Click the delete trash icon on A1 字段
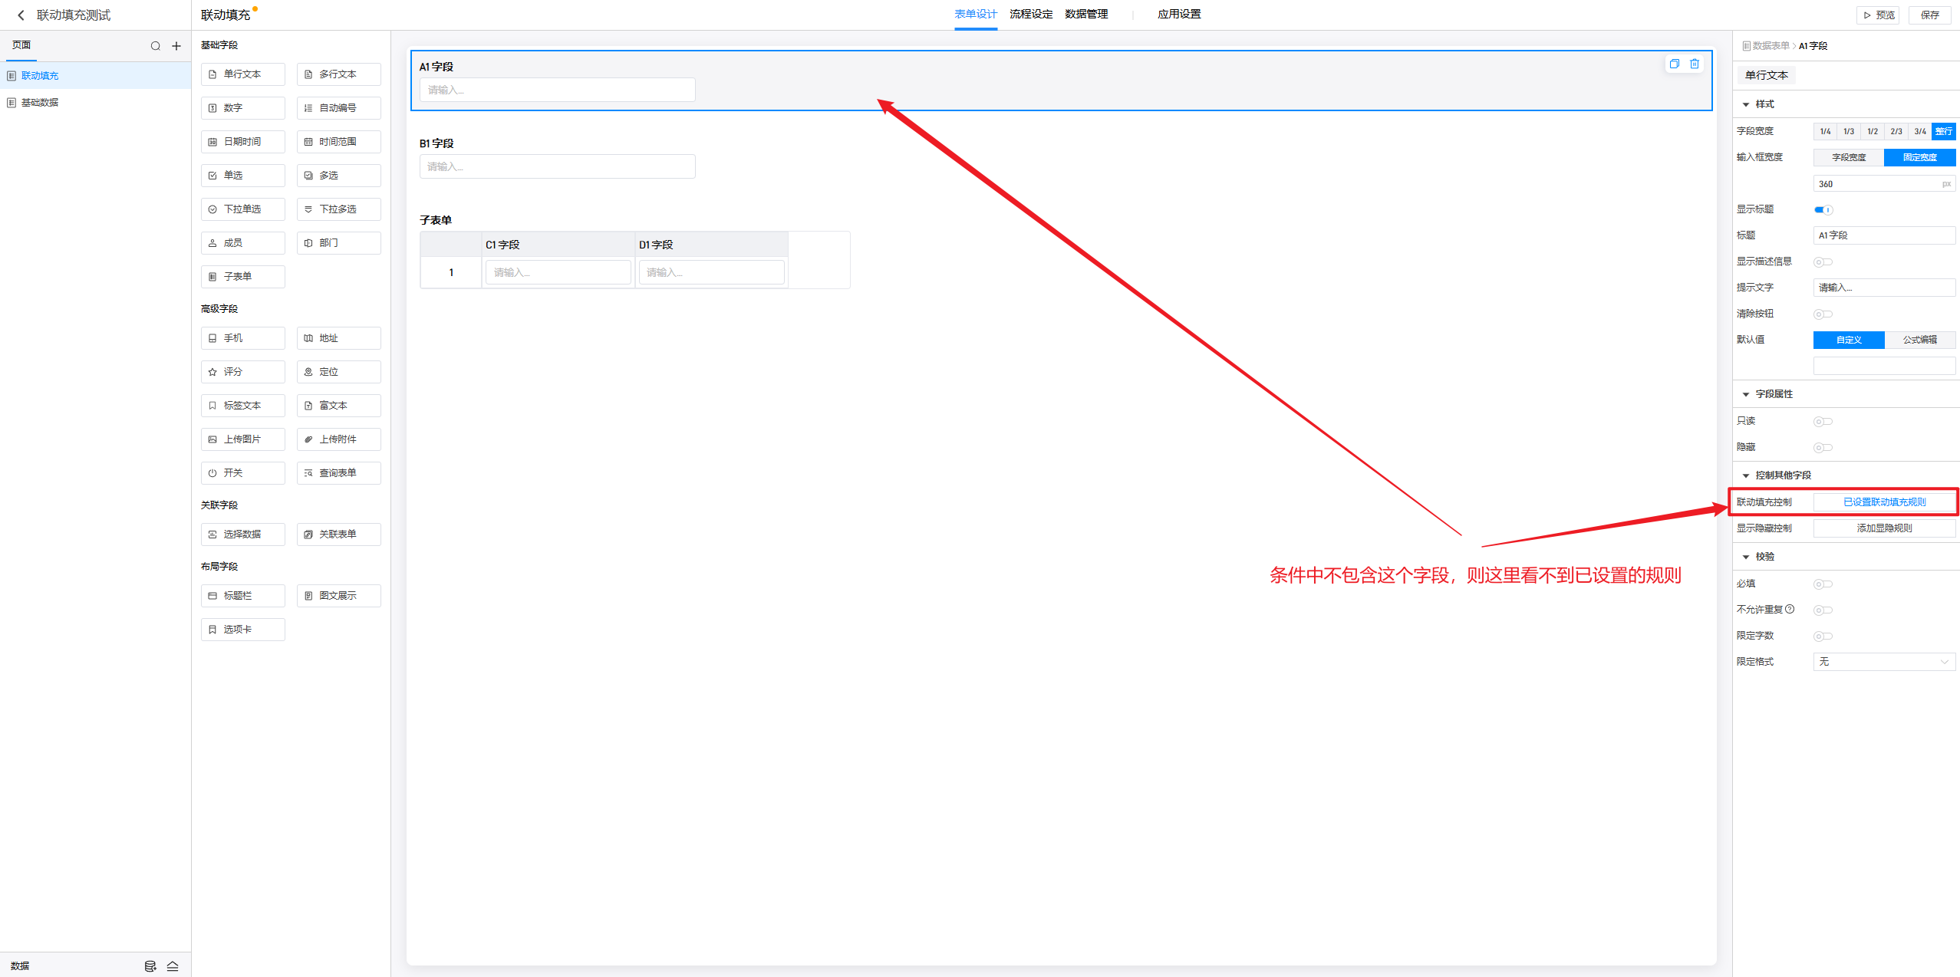 (1695, 64)
